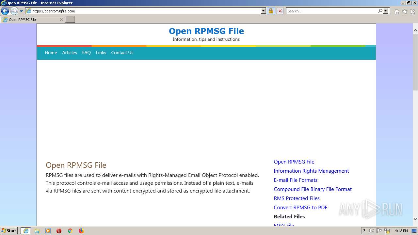Open Firefox taskbar icon
Viewport: 418px width, 235px height.
(x=81, y=231)
